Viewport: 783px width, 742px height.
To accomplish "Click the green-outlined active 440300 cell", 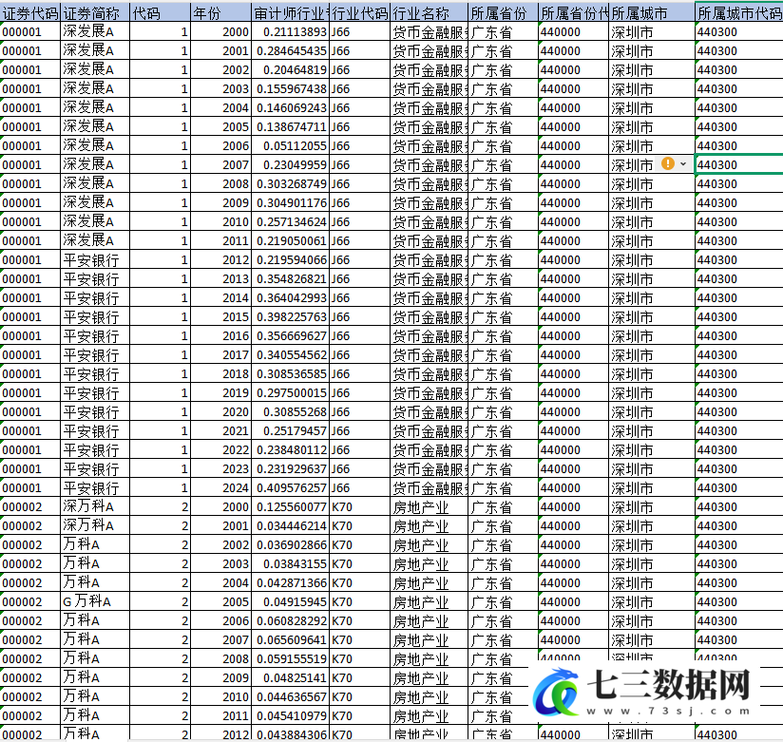I will [x=739, y=164].
